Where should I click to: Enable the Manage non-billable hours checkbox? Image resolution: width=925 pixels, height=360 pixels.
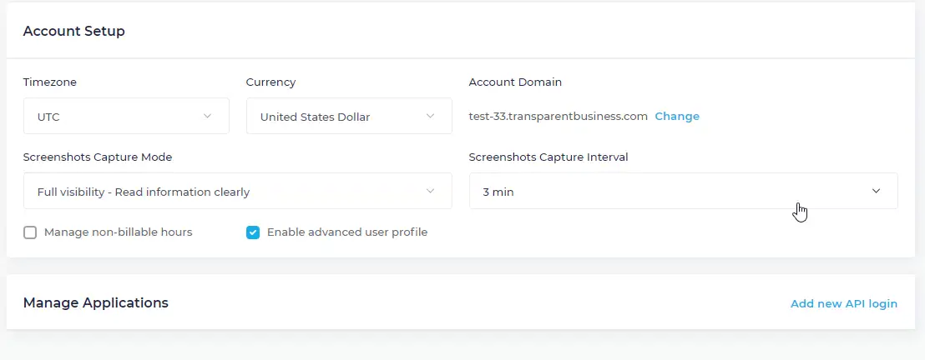coord(30,232)
